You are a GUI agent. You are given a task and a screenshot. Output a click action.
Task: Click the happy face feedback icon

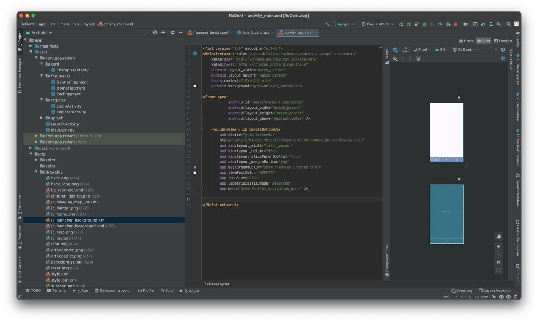coord(501,297)
